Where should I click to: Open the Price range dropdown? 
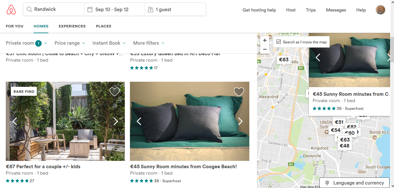point(70,43)
